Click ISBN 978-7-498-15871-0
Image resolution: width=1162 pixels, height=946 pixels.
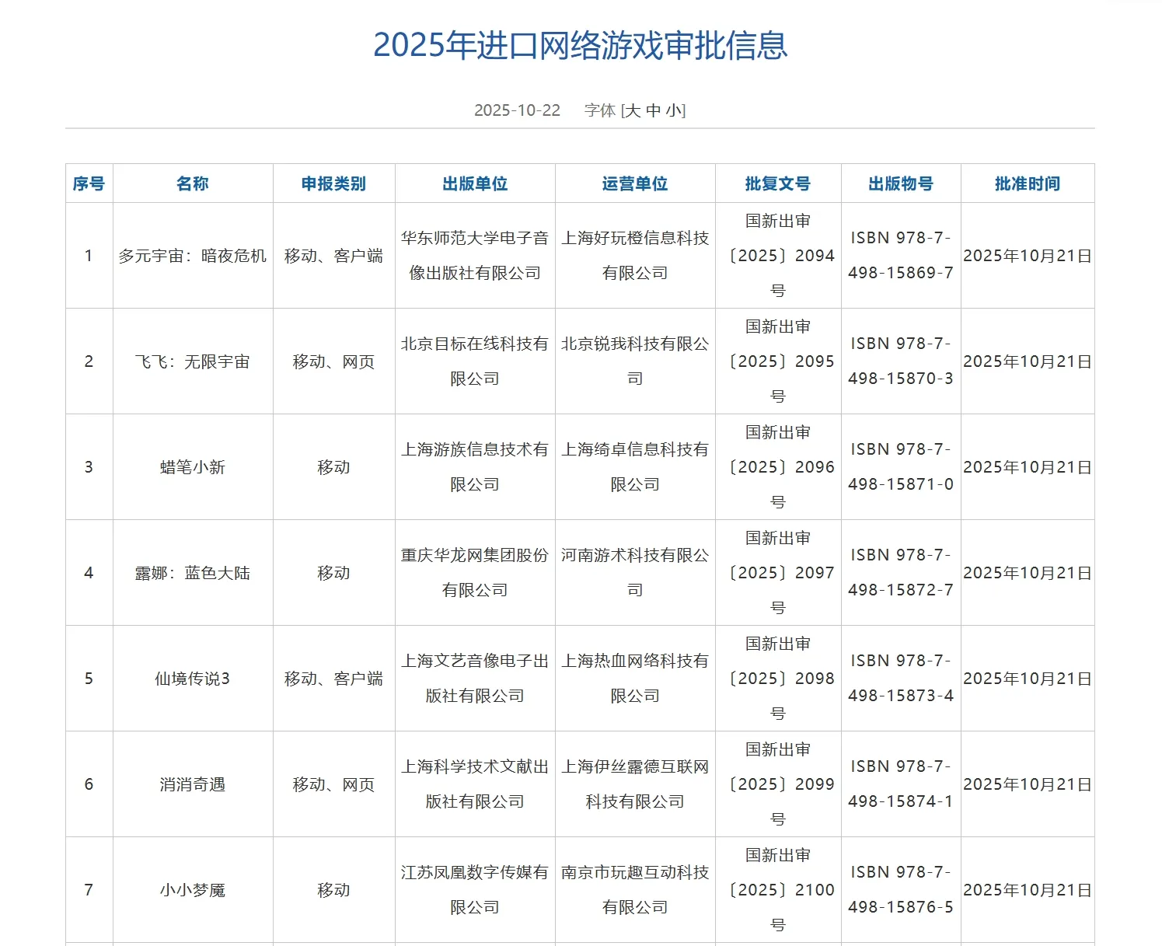(901, 467)
